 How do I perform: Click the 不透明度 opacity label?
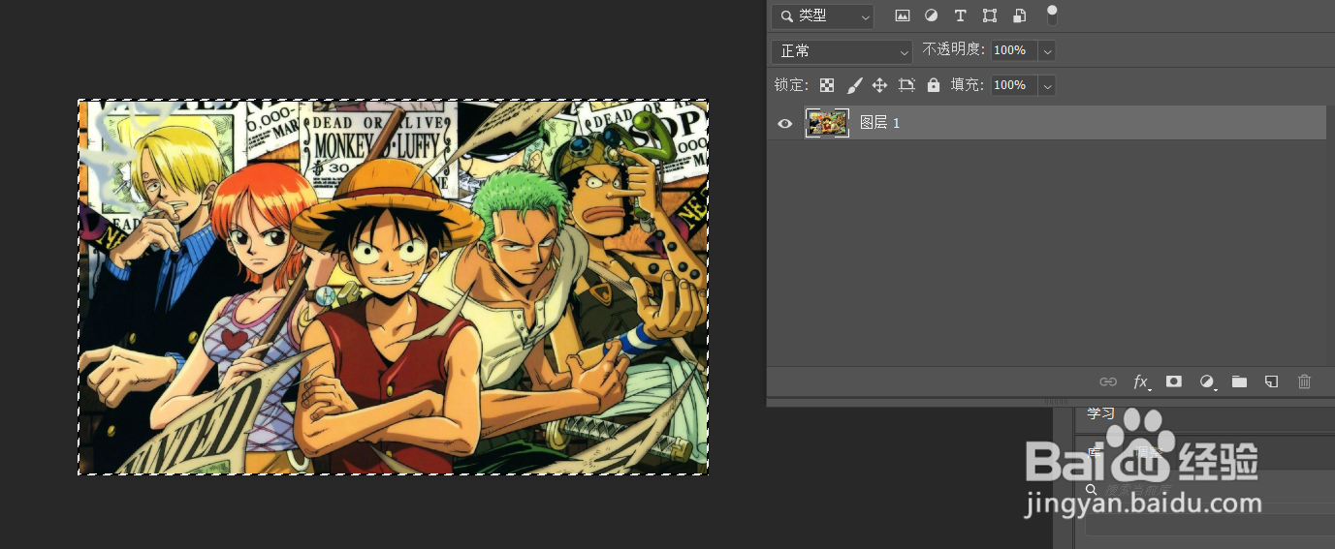point(953,50)
